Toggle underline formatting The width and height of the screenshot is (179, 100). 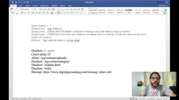pos(29,12)
